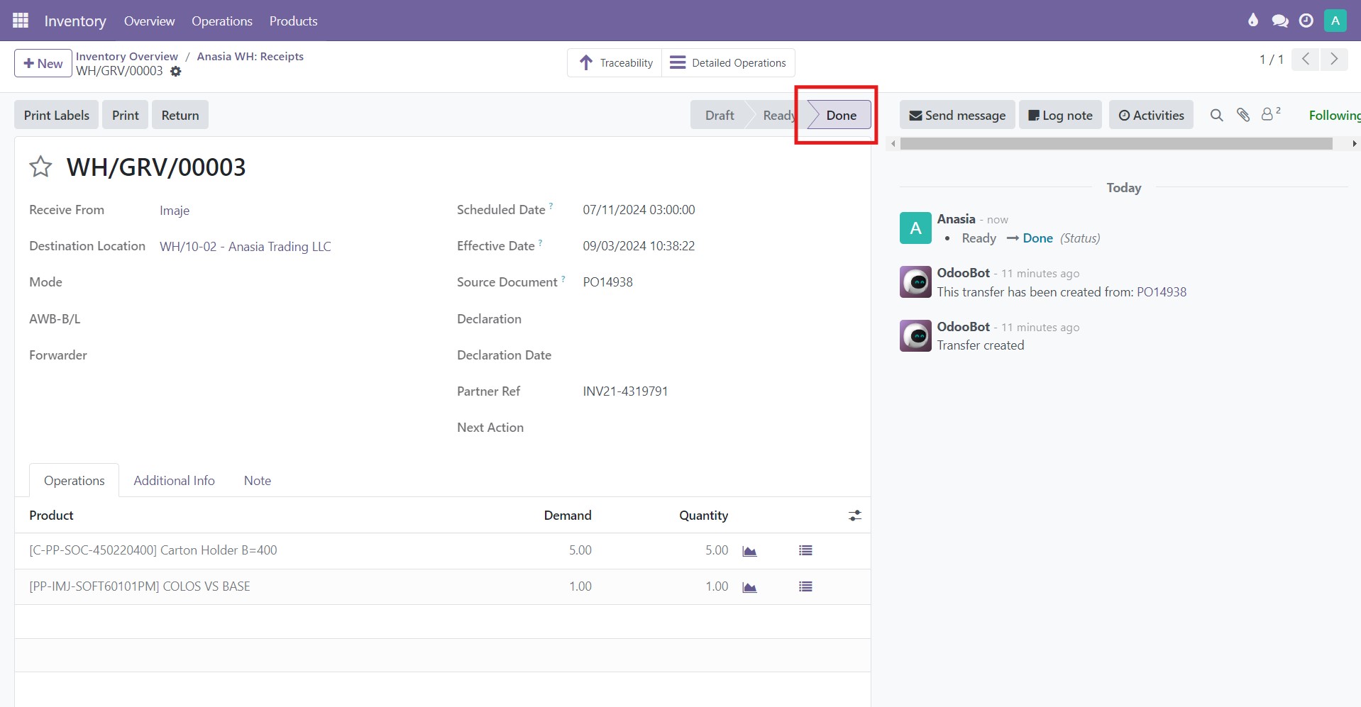This screenshot has height=707, width=1361.
Task: Open detailed list icon for COLOS VS BASE
Action: [x=805, y=587]
